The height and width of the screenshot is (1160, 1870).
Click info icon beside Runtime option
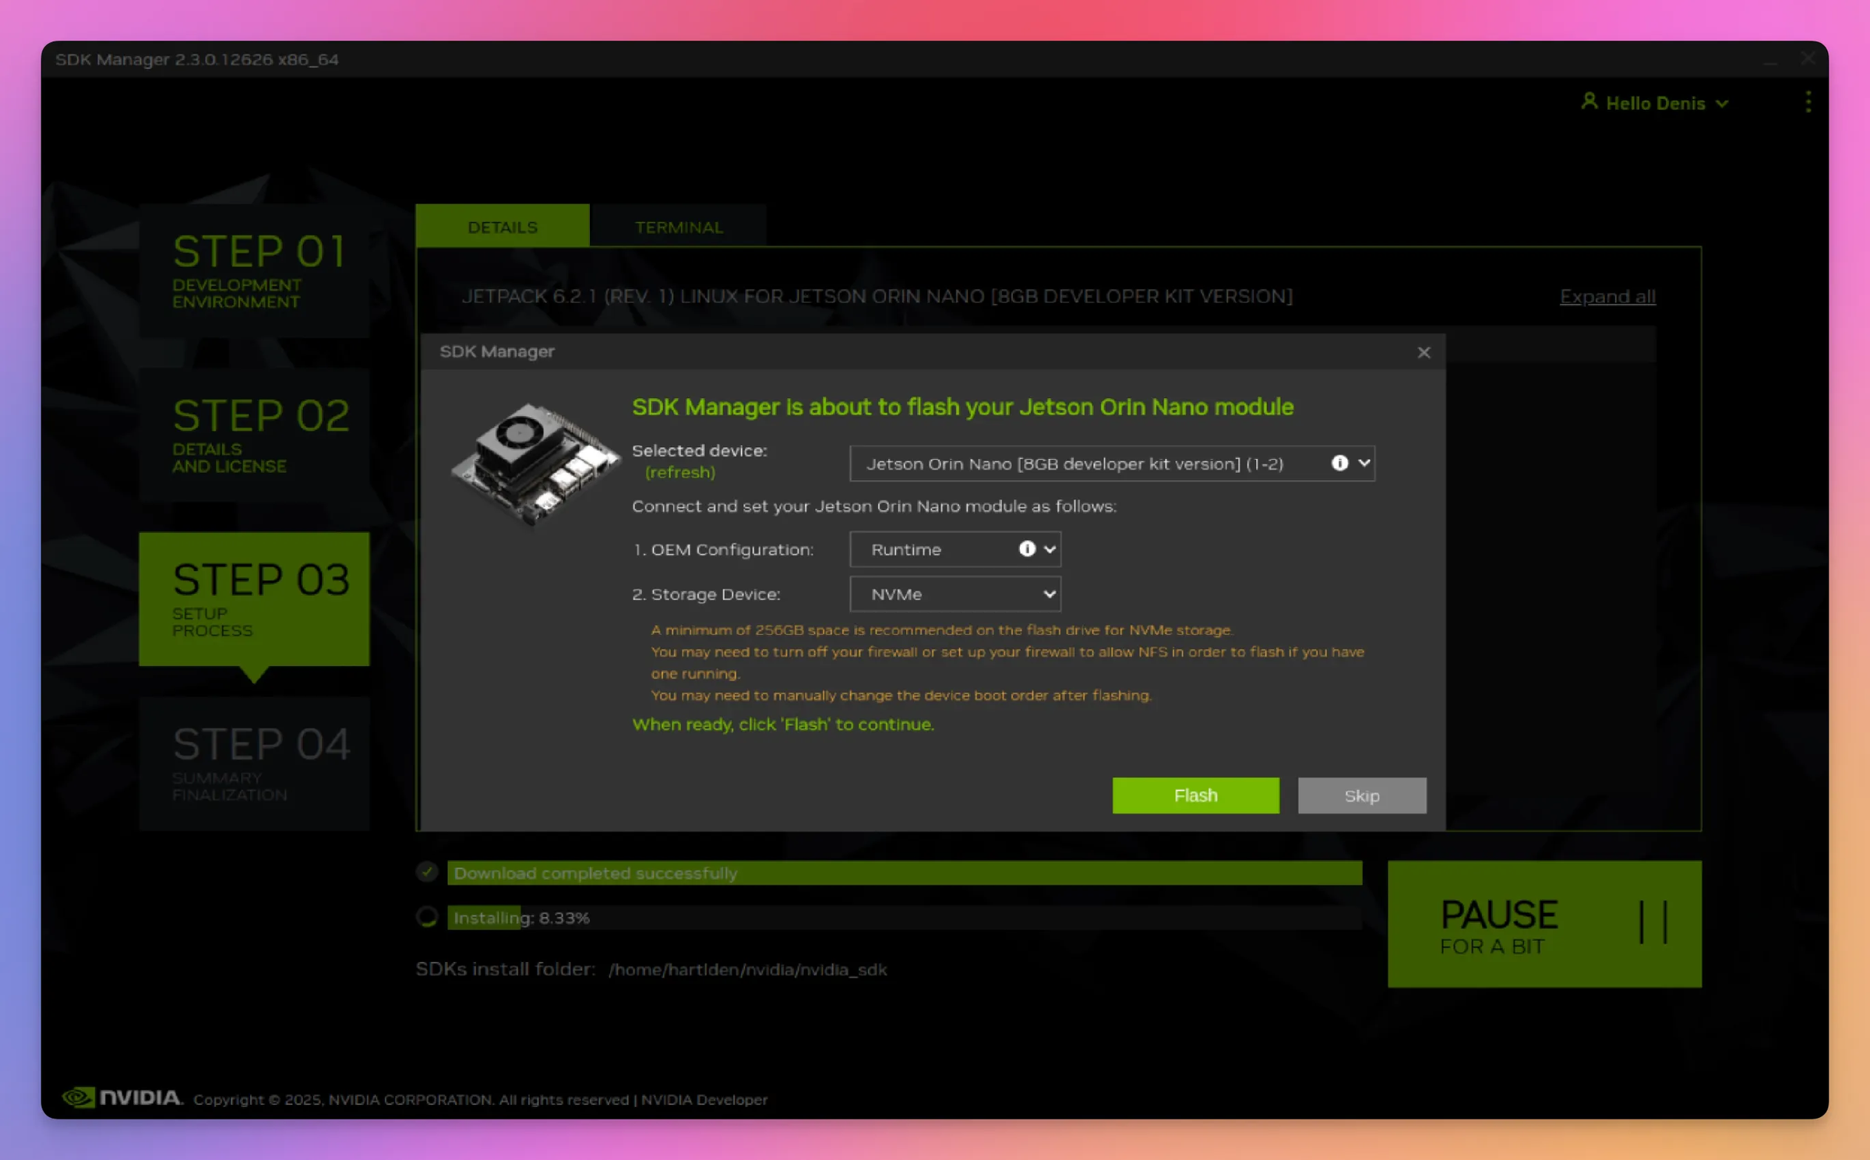click(x=1027, y=549)
